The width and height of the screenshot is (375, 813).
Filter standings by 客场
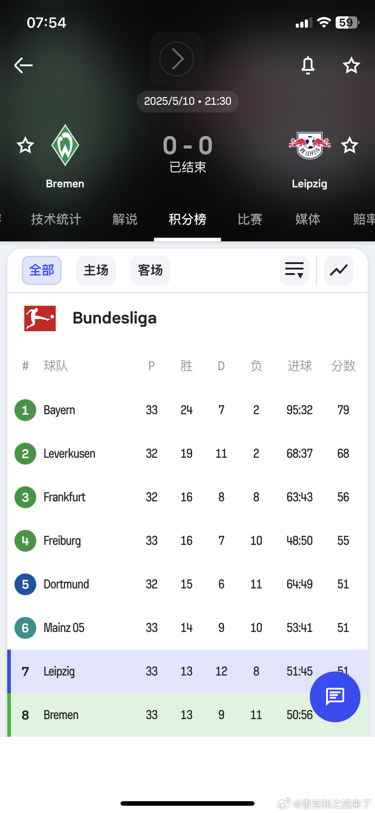tap(150, 270)
